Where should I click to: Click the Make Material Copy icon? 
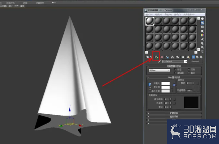coord(167,57)
